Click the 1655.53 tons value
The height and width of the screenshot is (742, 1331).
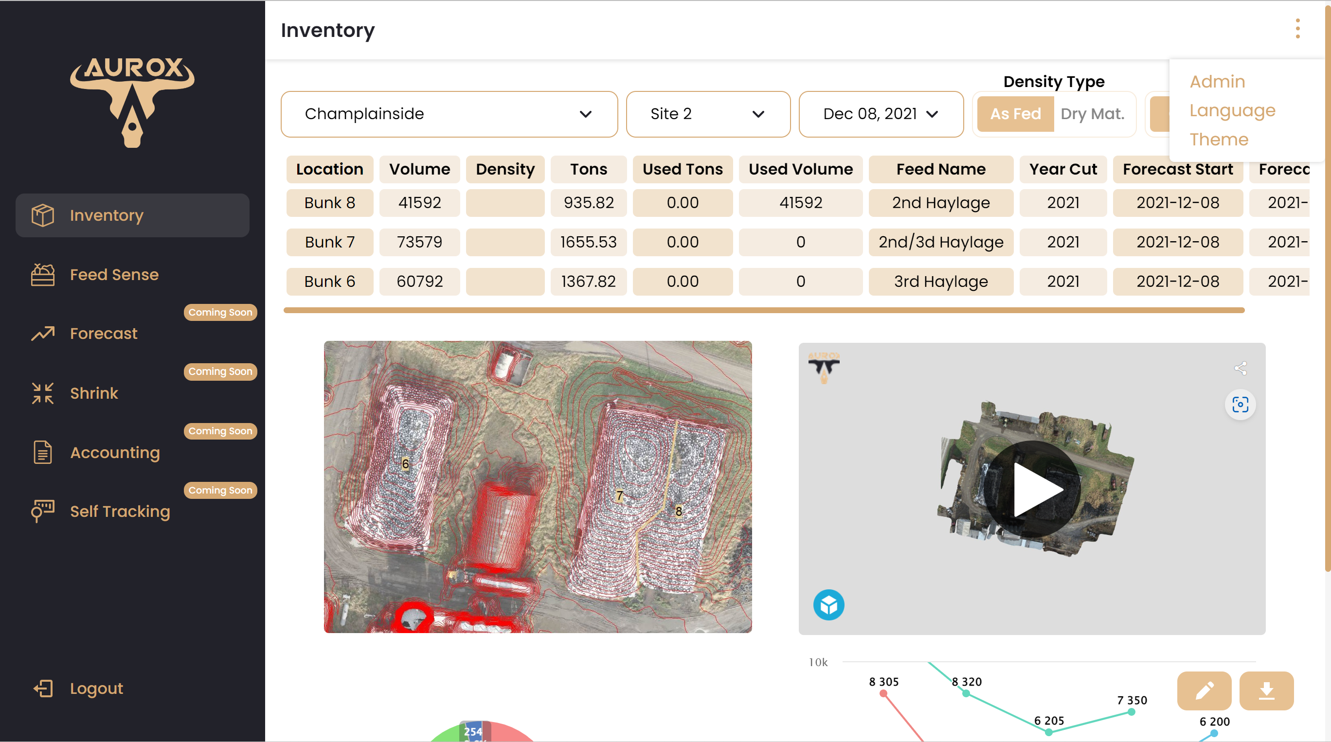point(589,242)
